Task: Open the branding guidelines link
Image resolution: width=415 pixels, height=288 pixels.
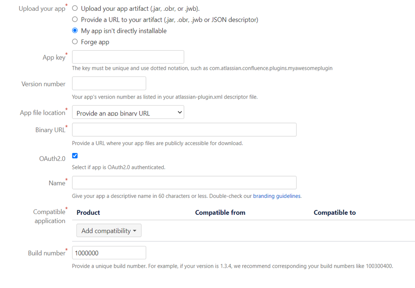Action: coord(277,196)
